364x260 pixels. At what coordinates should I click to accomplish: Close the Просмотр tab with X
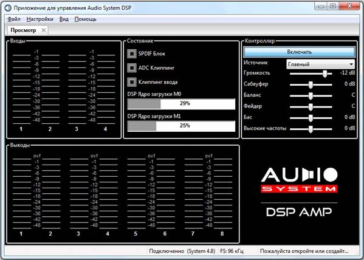coord(43,30)
